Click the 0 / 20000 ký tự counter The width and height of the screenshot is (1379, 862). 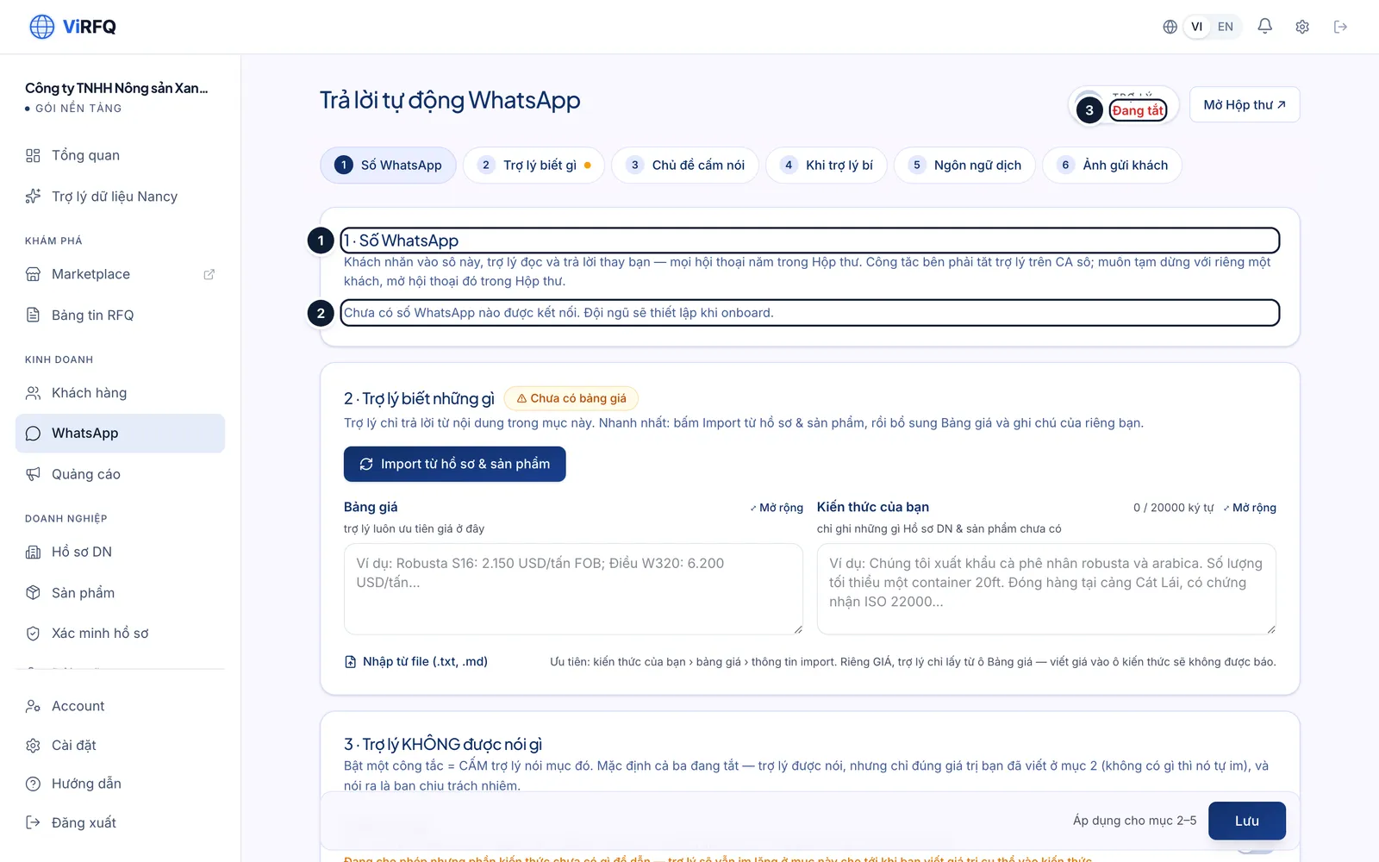[x=1173, y=508]
